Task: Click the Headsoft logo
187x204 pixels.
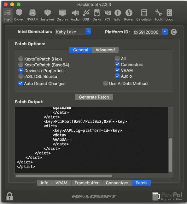Action: coord(94,196)
